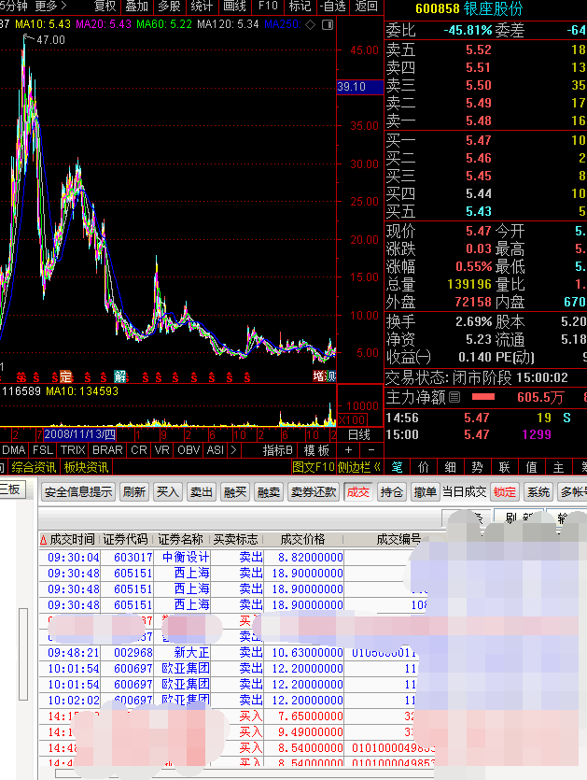
Task: Click the 多股 toolbar item
Action: (169, 6)
